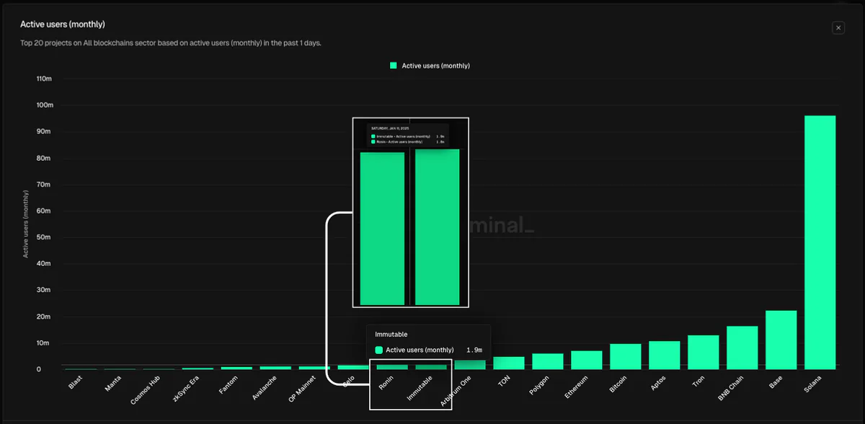The image size is (865, 424).
Task: Click the green swatch inside the Immutable tooltip
Action: point(379,350)
